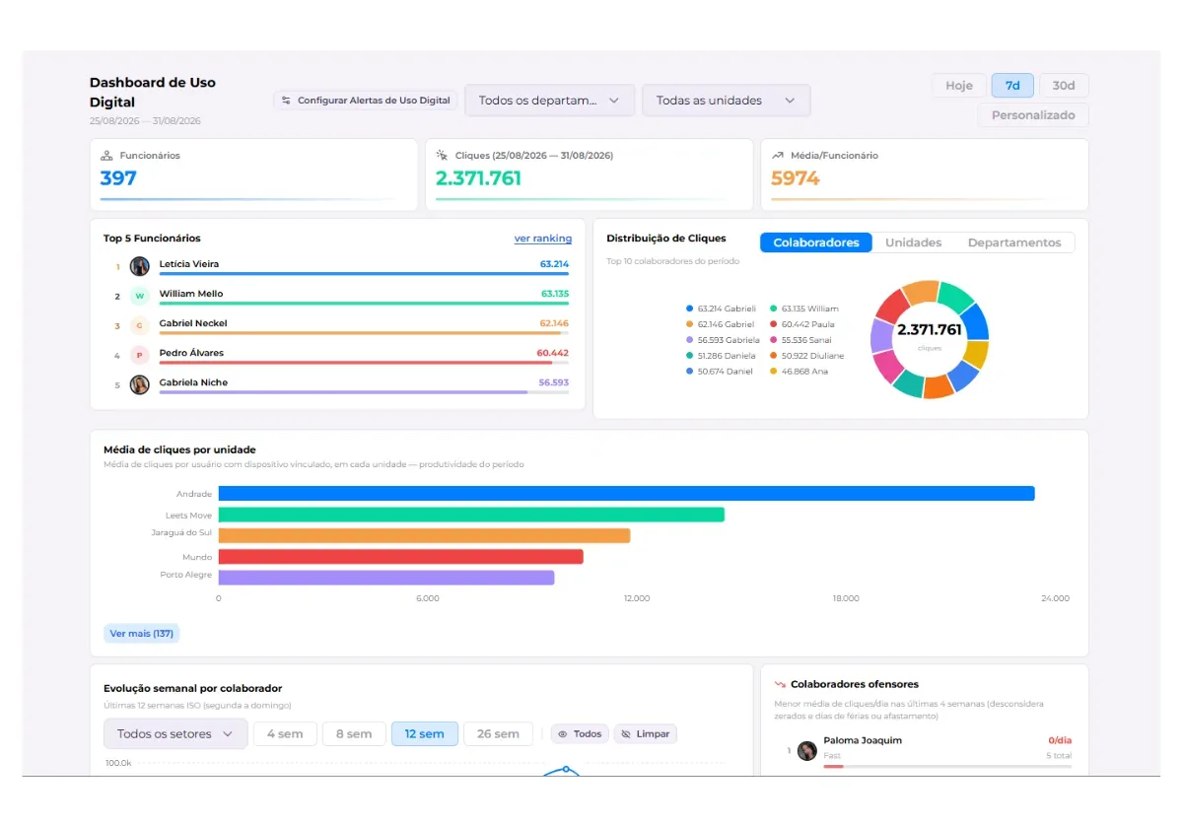Open Configurar Alertas de Uso Digital
1183x826 pixels.
click(x=366, y=101)
